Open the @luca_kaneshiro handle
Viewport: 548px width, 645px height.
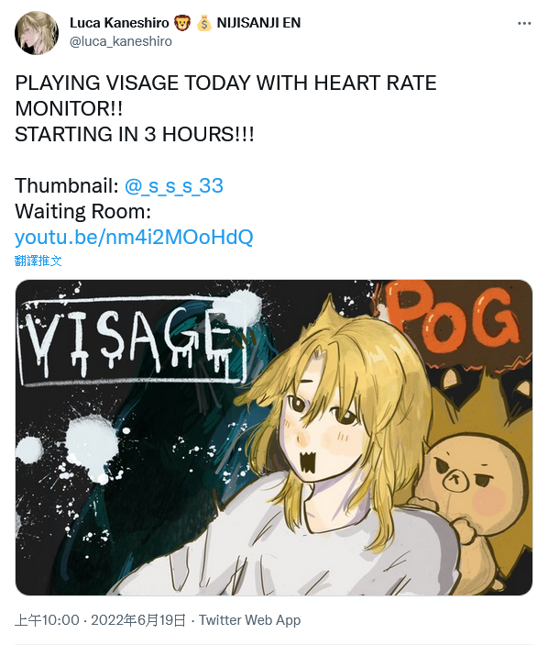tap(121, 41)
